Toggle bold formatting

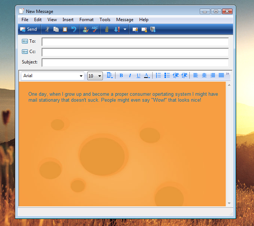tap(121, 75)
